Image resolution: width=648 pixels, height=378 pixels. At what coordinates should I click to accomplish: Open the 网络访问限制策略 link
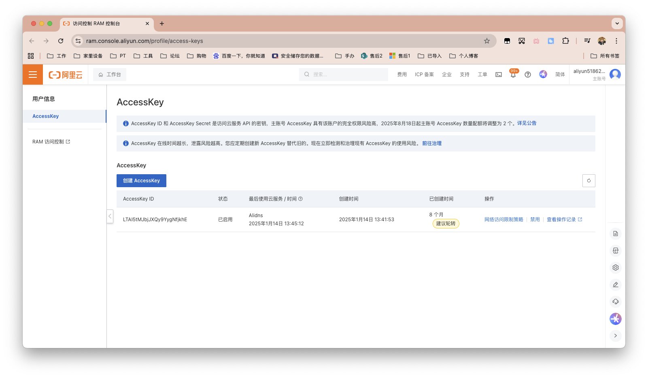click(x=504, y=220)
